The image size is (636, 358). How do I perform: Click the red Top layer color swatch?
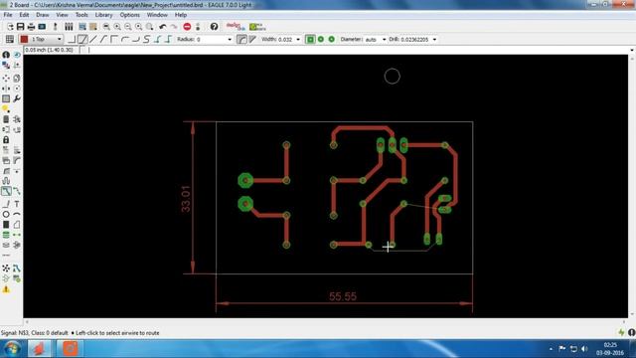click(24, 40)
